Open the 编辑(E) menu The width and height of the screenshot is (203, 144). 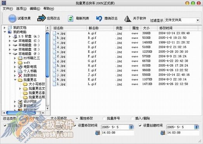(35, 9)
